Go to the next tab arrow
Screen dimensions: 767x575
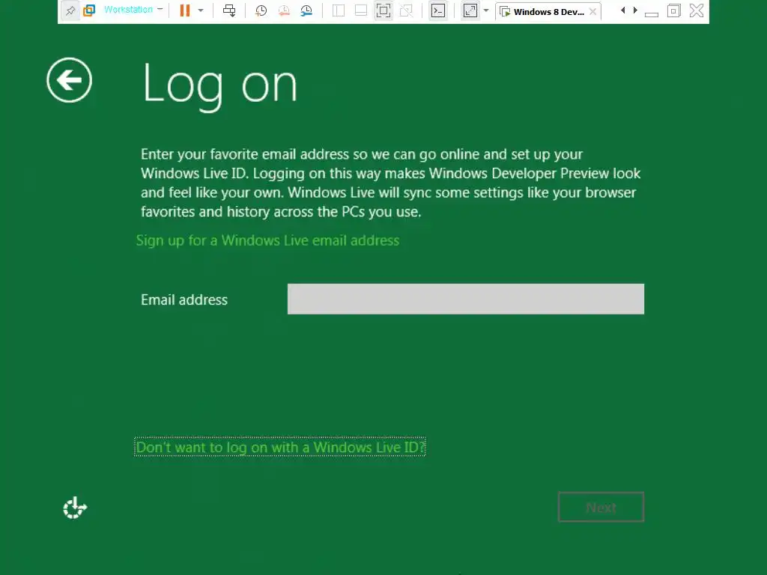tap(635, 10)
